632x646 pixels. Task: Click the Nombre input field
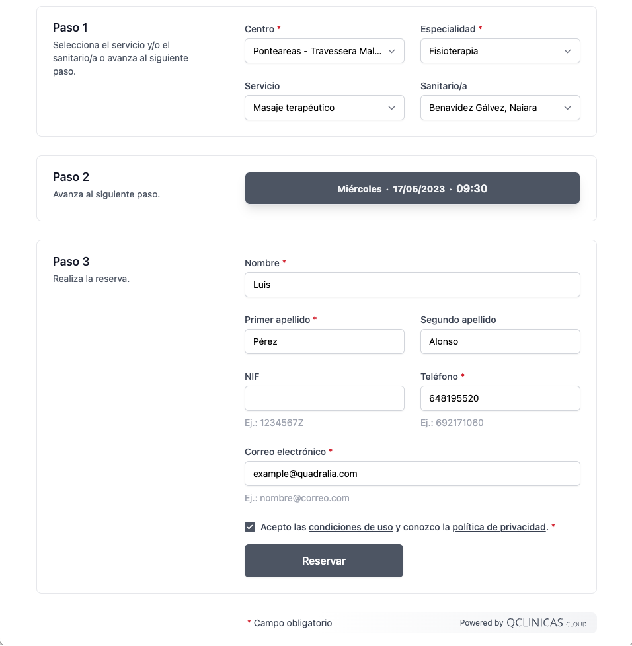point(412,285)
